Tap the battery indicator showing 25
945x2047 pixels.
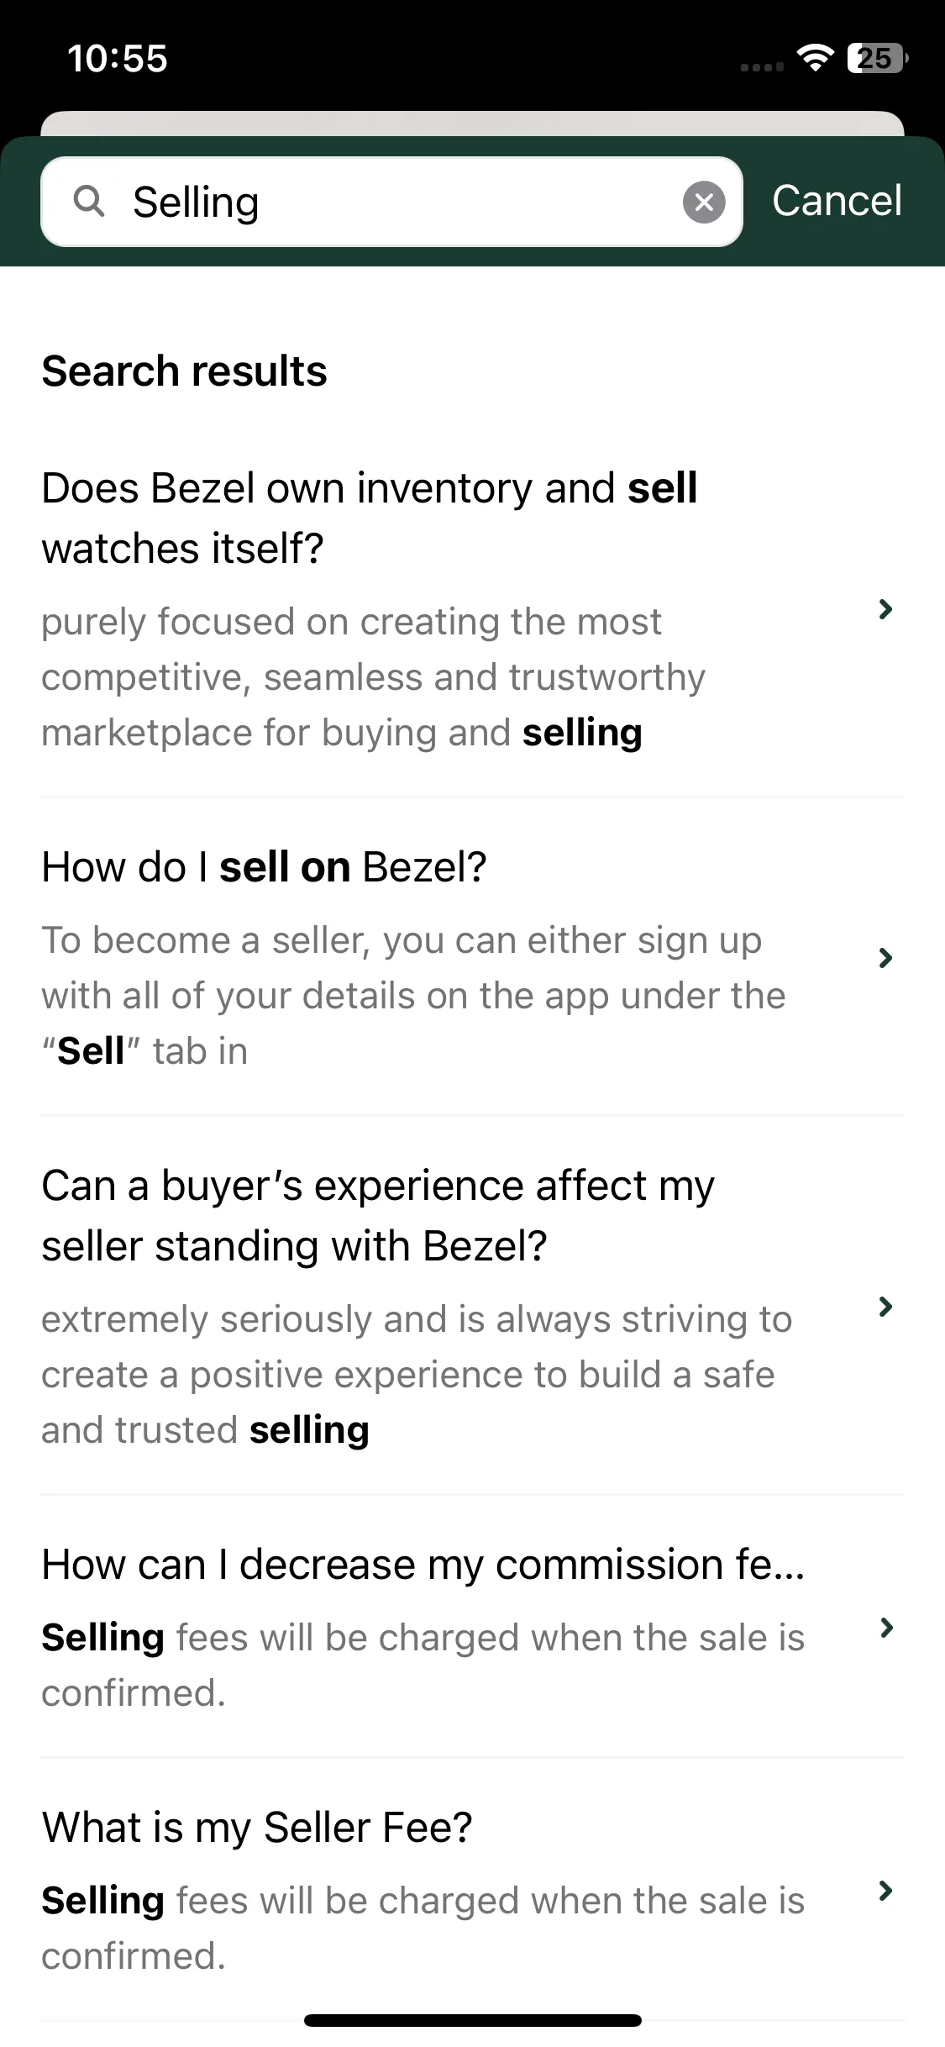point(878,58)
